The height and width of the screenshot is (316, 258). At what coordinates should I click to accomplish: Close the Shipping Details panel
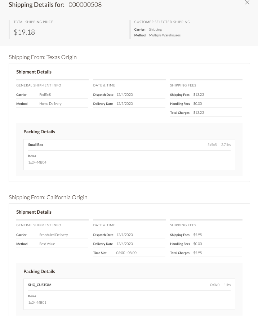(x=247, y=3)
